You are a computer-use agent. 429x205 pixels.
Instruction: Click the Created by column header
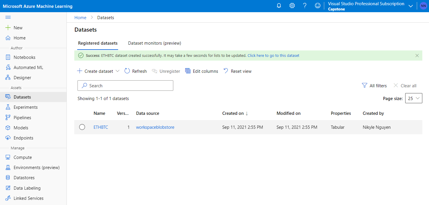pyautogui.click(x=373, y=113)
